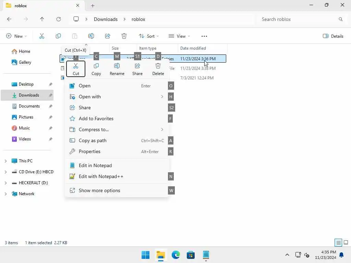Launch Microsoft Edge from taskbar
Screen dimensions: 351x263
[176, 255]
